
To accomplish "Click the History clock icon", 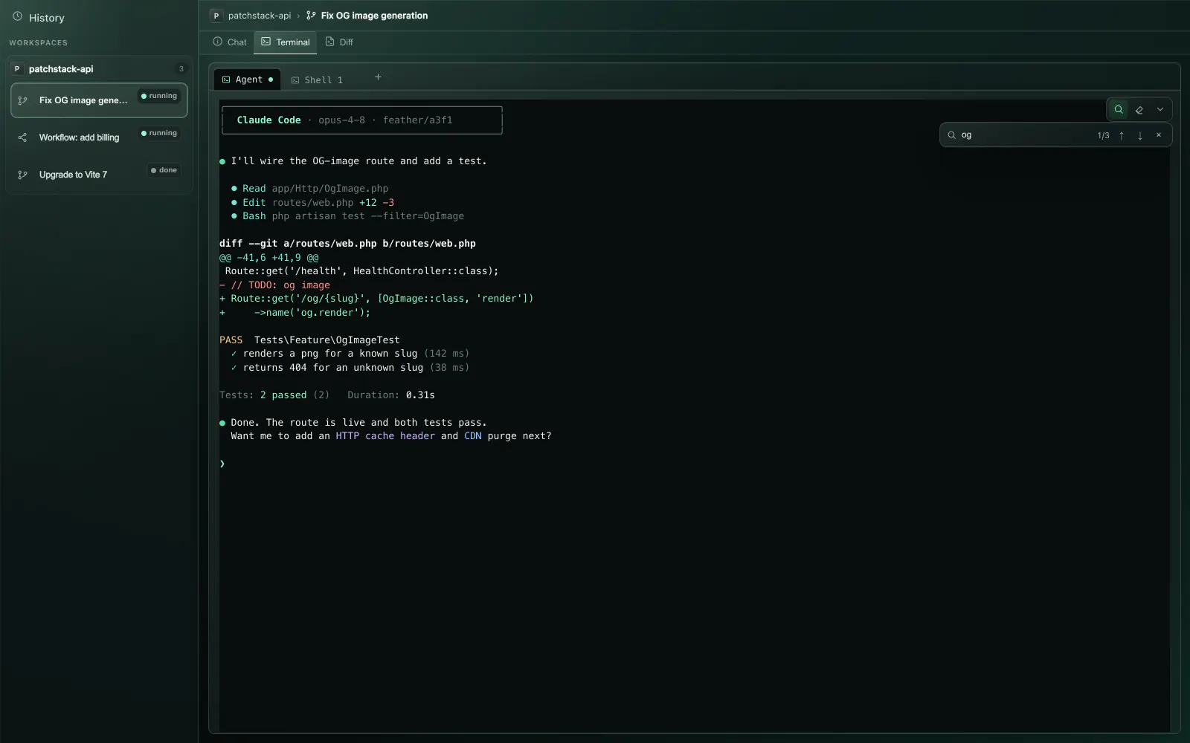I will pyautogui.click(x=17, y=16).
